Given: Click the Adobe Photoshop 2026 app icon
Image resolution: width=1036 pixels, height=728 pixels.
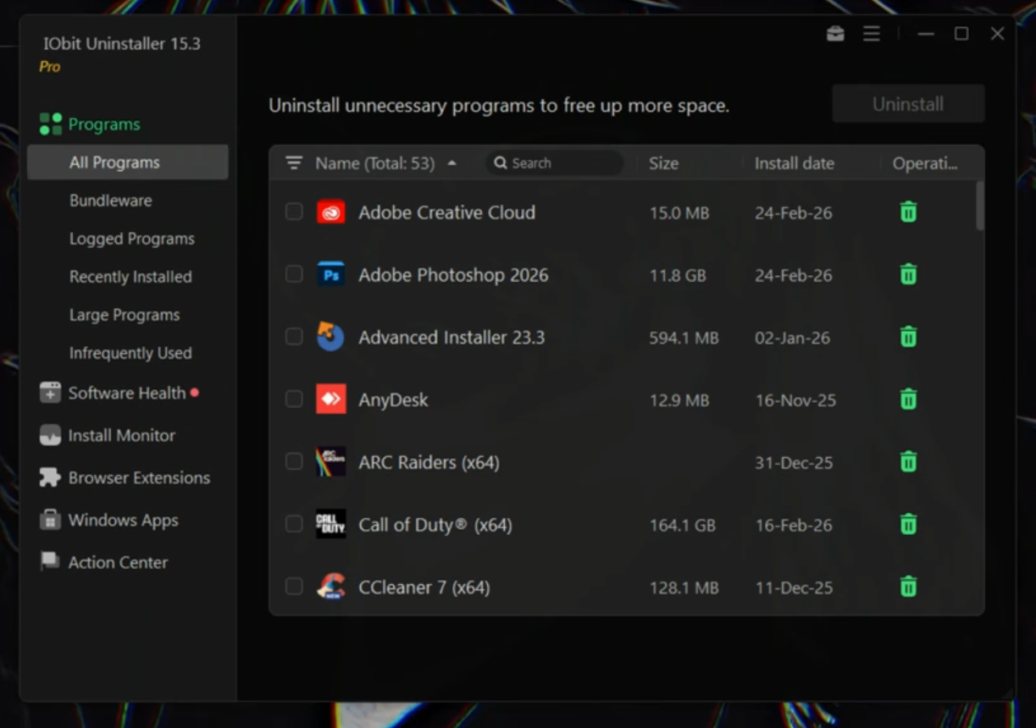Looking at the screenshot, I should [x=330, y=275].
